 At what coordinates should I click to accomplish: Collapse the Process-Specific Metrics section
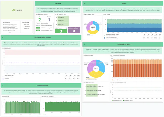pyautogui.click(x=84, y=44)
